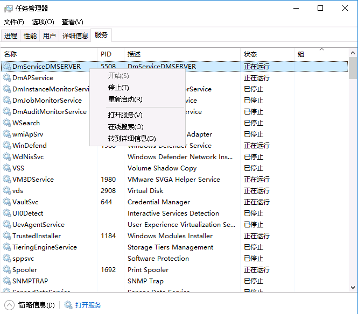Collapse to 简略信息 using the circular arrow
This screenshot has height=314, width=358.
pos(9,305)
